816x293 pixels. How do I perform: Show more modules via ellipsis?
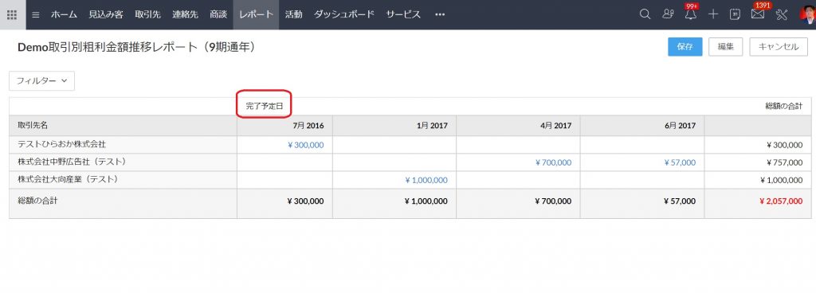440,14
